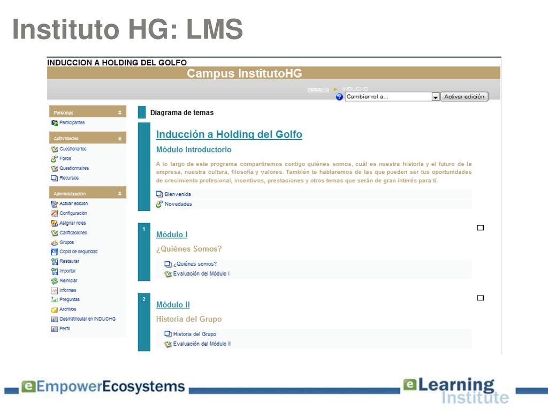Click the Recursos icon in Actividades
Viewport: 548px width, 411px height.
(54, 178)
